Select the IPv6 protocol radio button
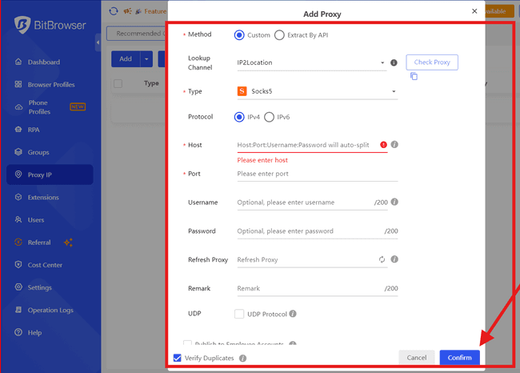Image resolution: width=520 pixels, height=373 pixels. pyautogui.click(x=269, y=117)
